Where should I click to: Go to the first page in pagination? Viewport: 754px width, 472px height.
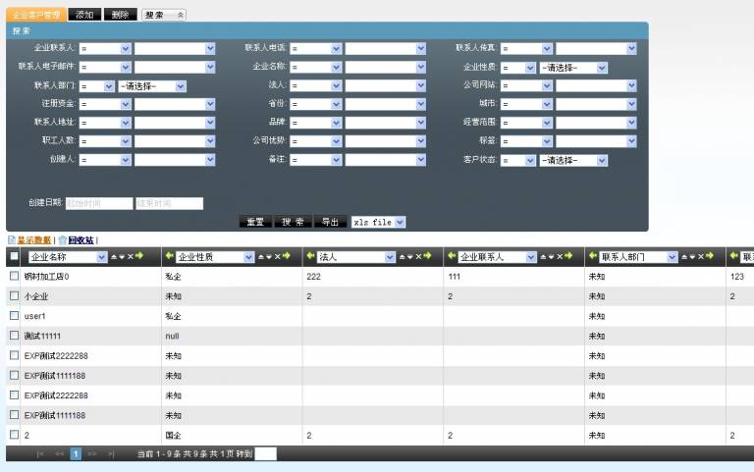(x=40, y=454)
